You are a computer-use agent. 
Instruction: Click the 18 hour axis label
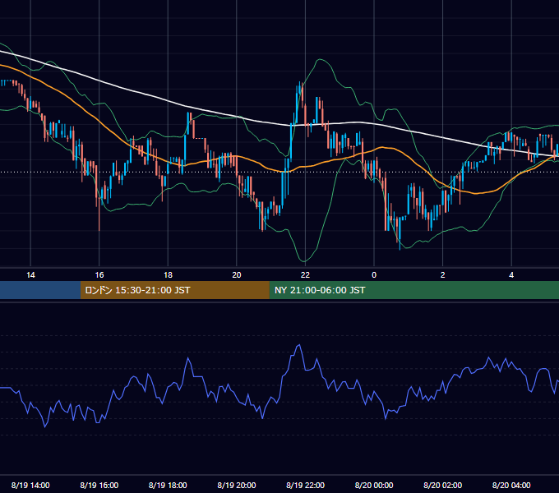(168, 275)
